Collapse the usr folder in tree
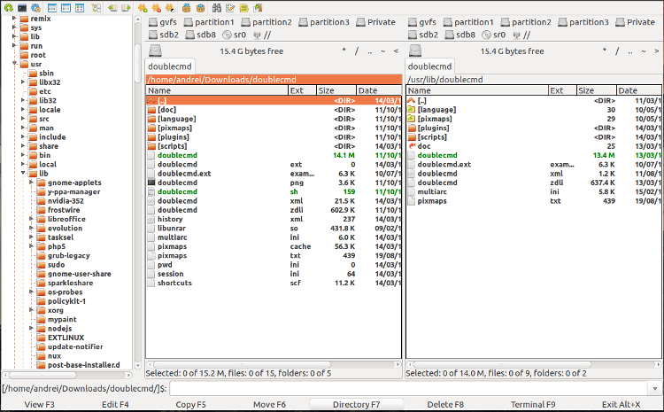This screenshot has height=412, width=664. [x=14, y=64]
